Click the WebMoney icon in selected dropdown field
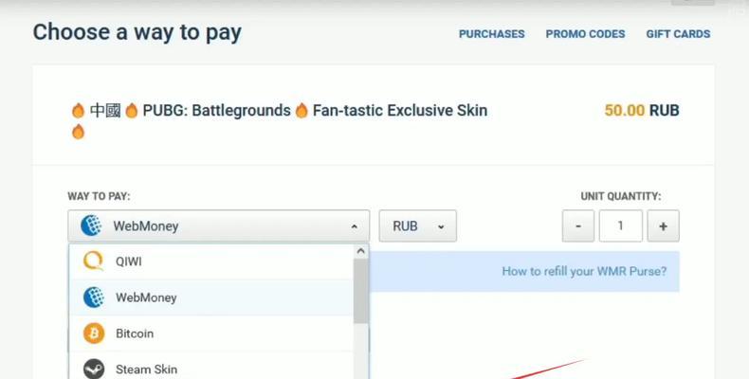Viewport: 749px width, 379px height. tap(91, 226)
